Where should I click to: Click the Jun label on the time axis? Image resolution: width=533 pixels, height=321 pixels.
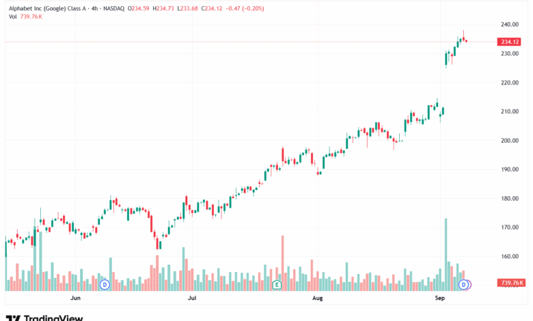(x=75, y=298)
